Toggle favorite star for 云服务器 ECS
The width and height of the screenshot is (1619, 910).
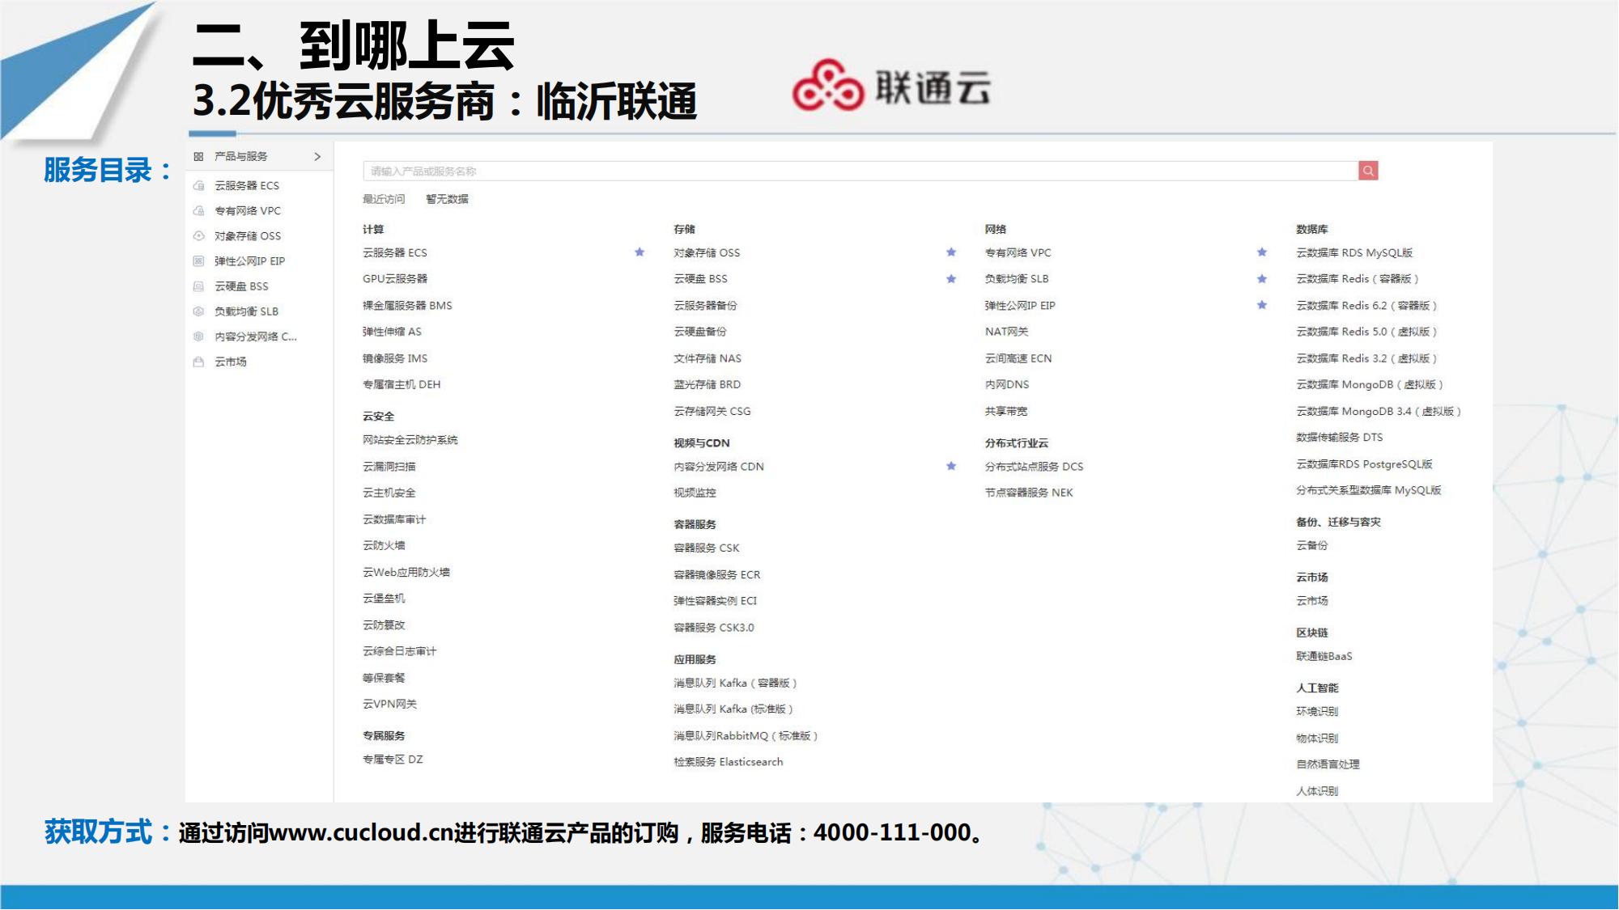640,252
